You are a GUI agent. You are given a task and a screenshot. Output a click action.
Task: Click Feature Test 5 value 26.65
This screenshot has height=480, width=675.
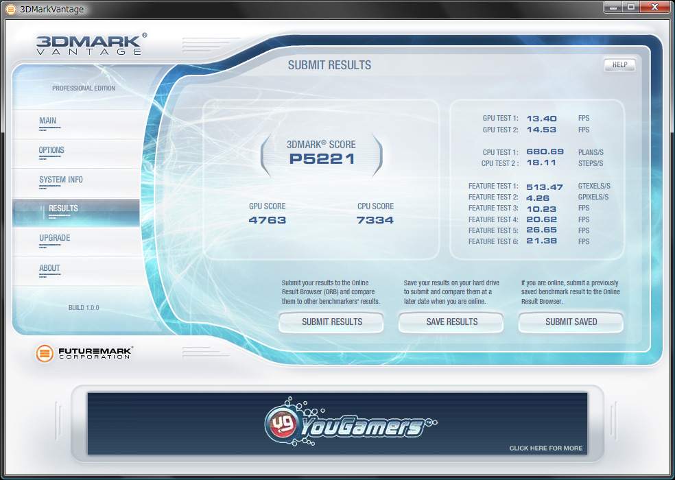[x=541, y=230]
